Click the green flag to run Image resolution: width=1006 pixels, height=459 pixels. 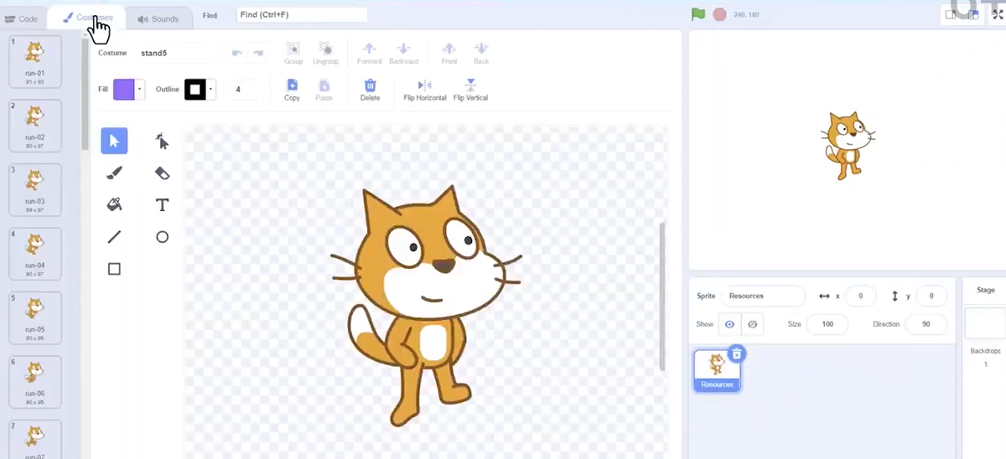[x=697, y=14]
